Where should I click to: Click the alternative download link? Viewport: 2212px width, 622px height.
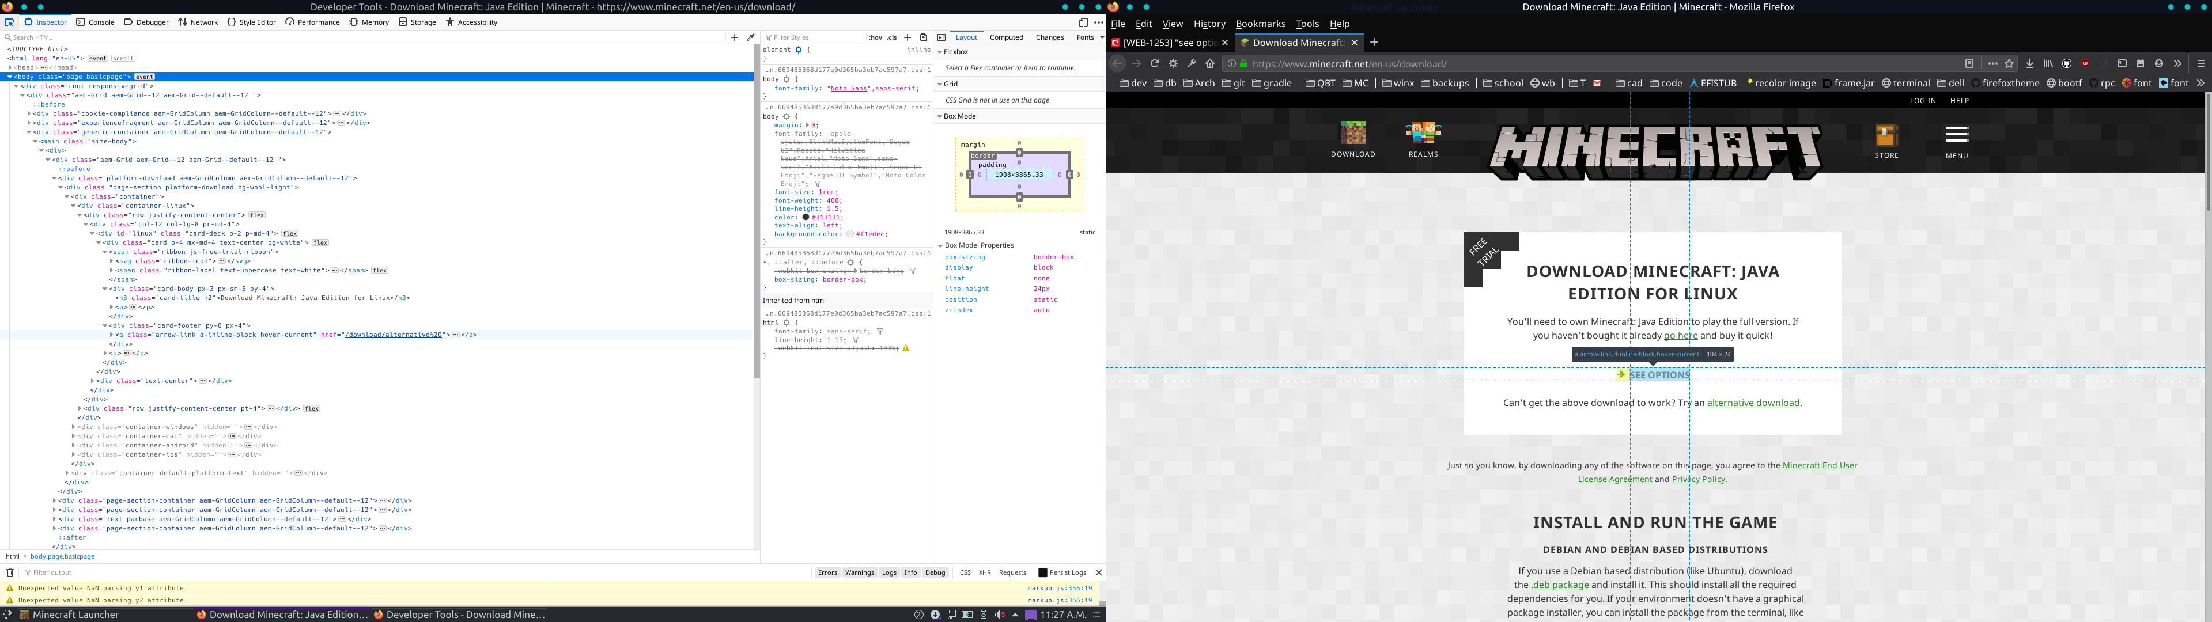pyautogui.click(x=1753, y=403)
